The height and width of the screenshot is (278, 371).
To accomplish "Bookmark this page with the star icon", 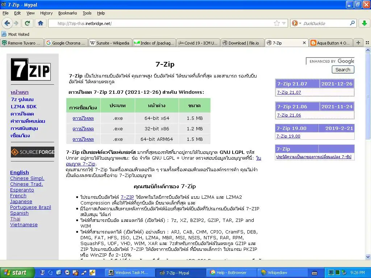I will coord(276,23).
